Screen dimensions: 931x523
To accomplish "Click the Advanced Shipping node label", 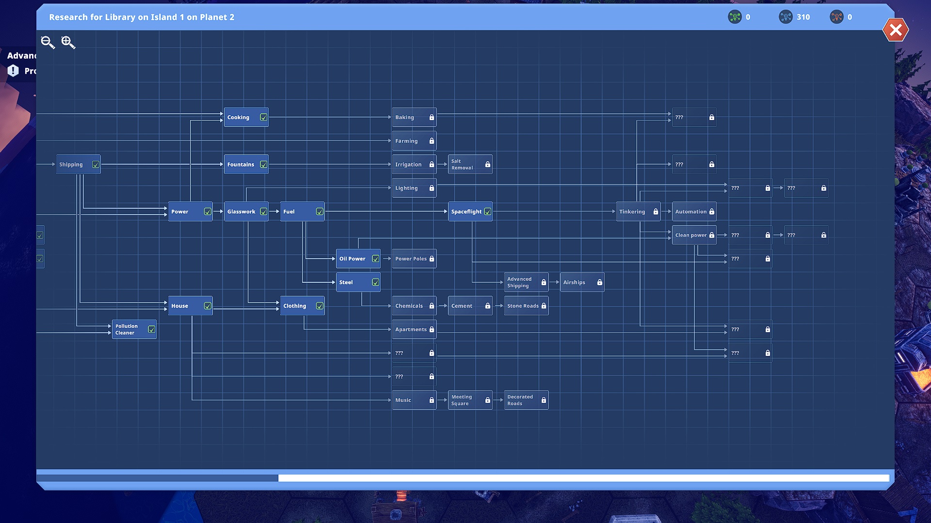I will [x=519, y=282].
